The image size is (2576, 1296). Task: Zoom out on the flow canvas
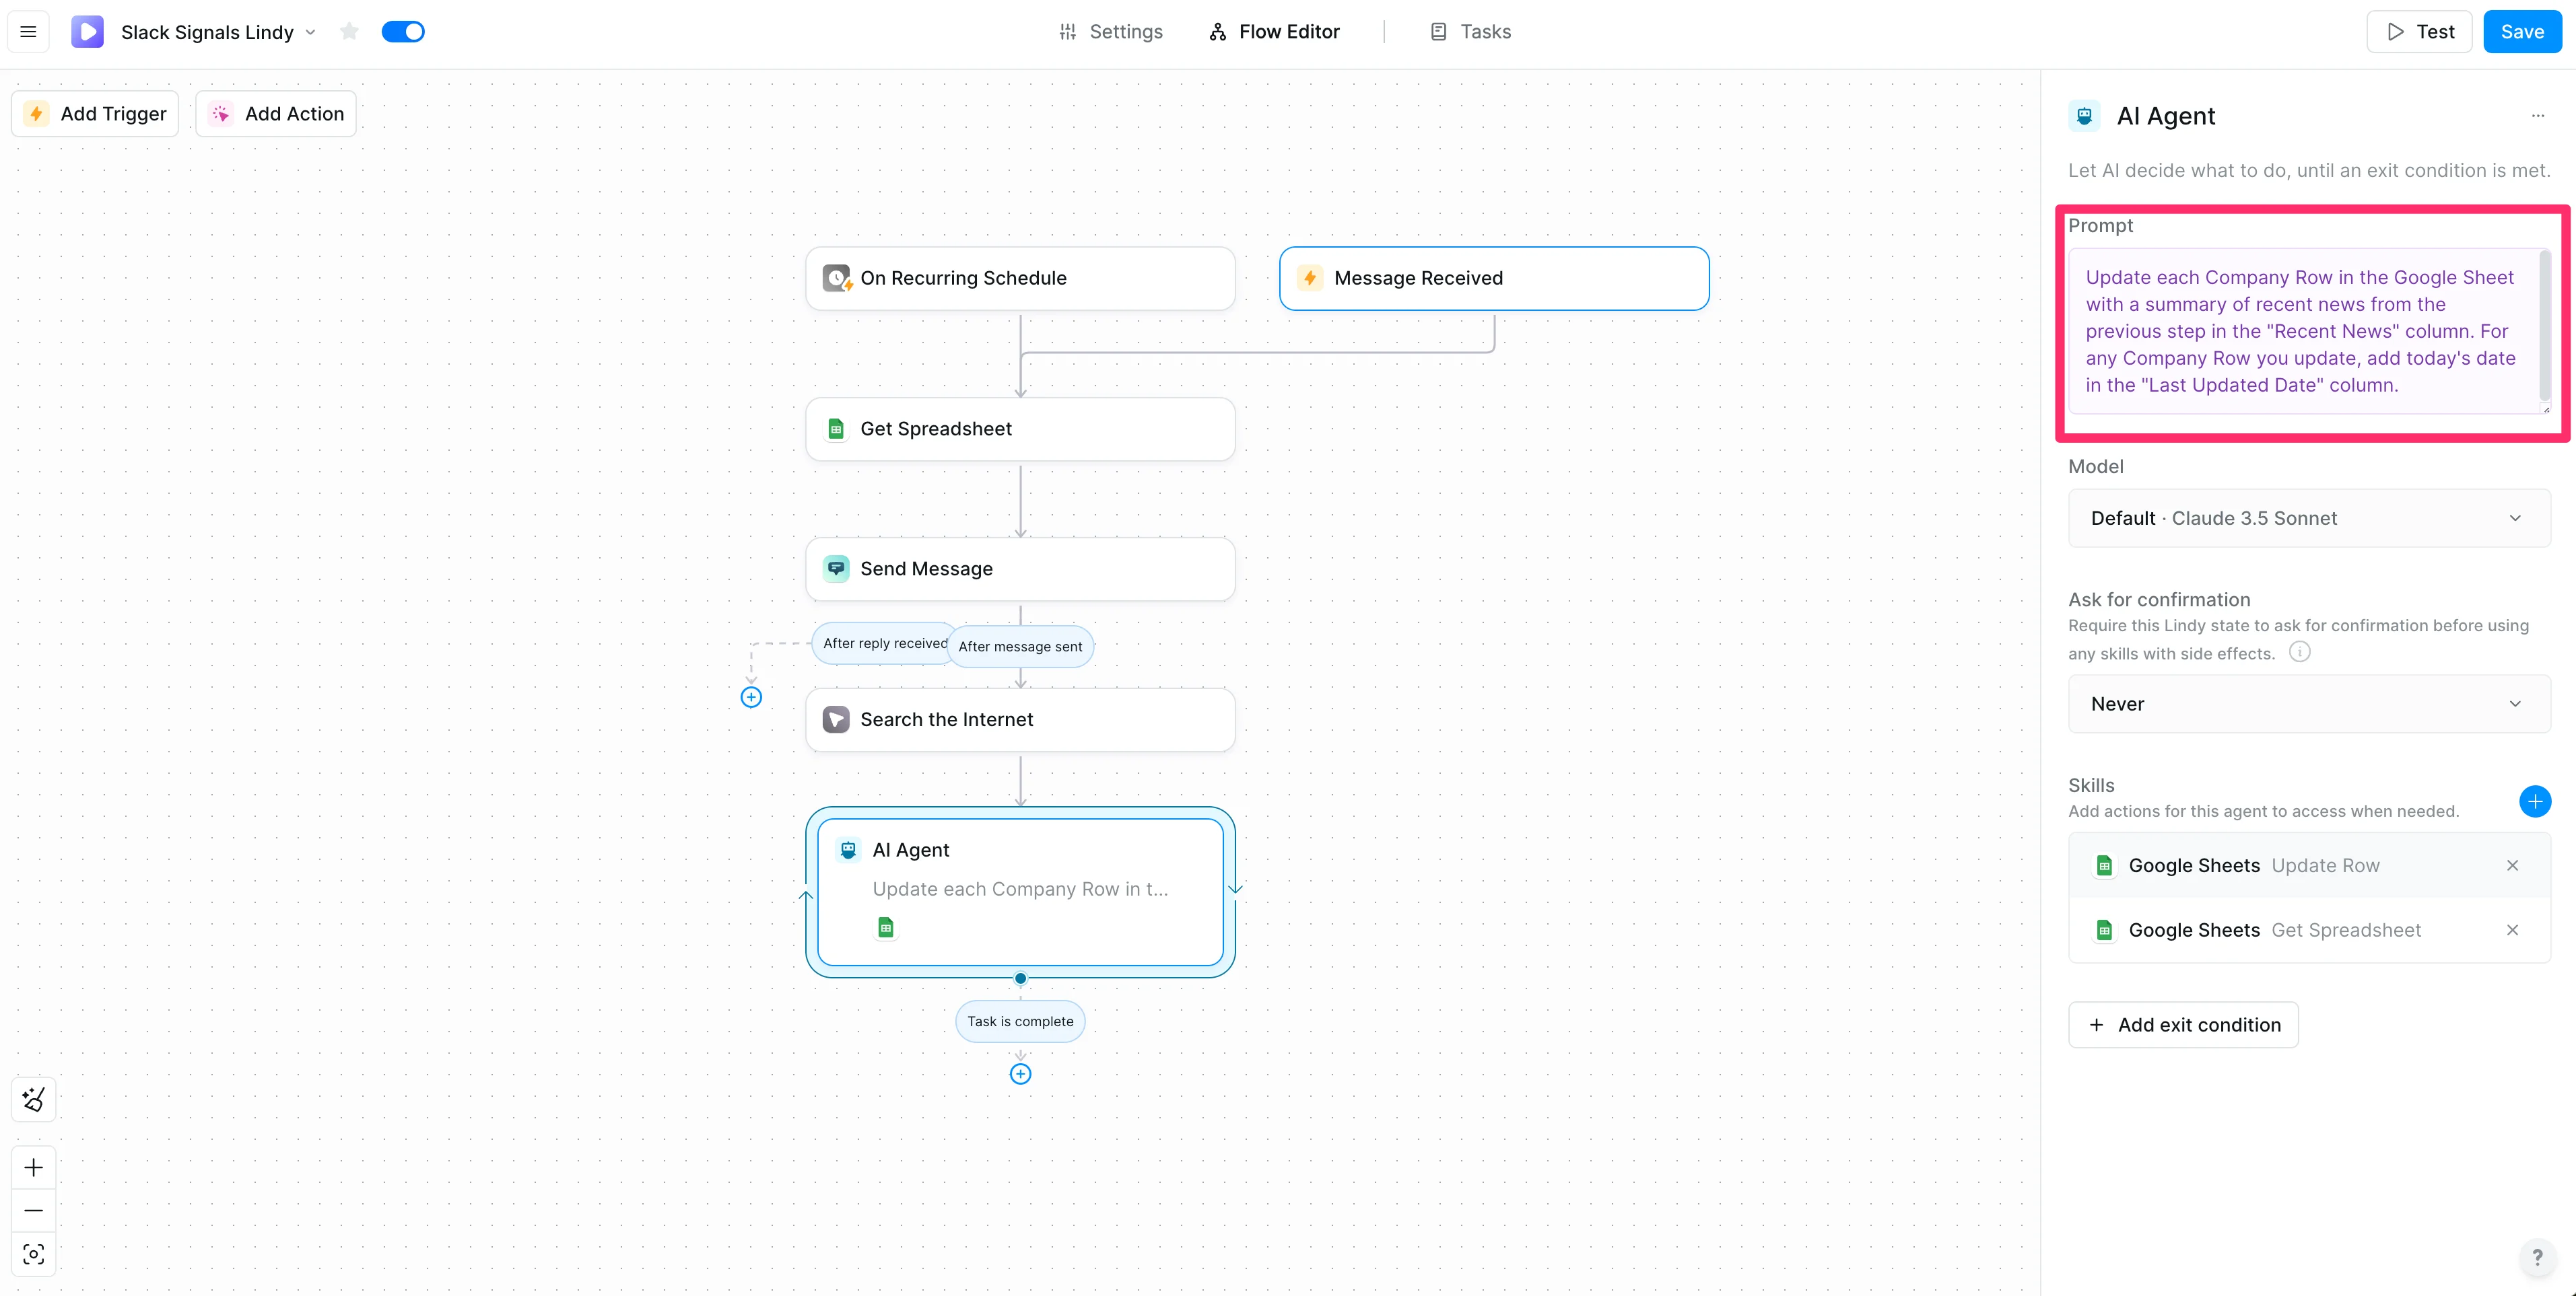point(34,1210)
